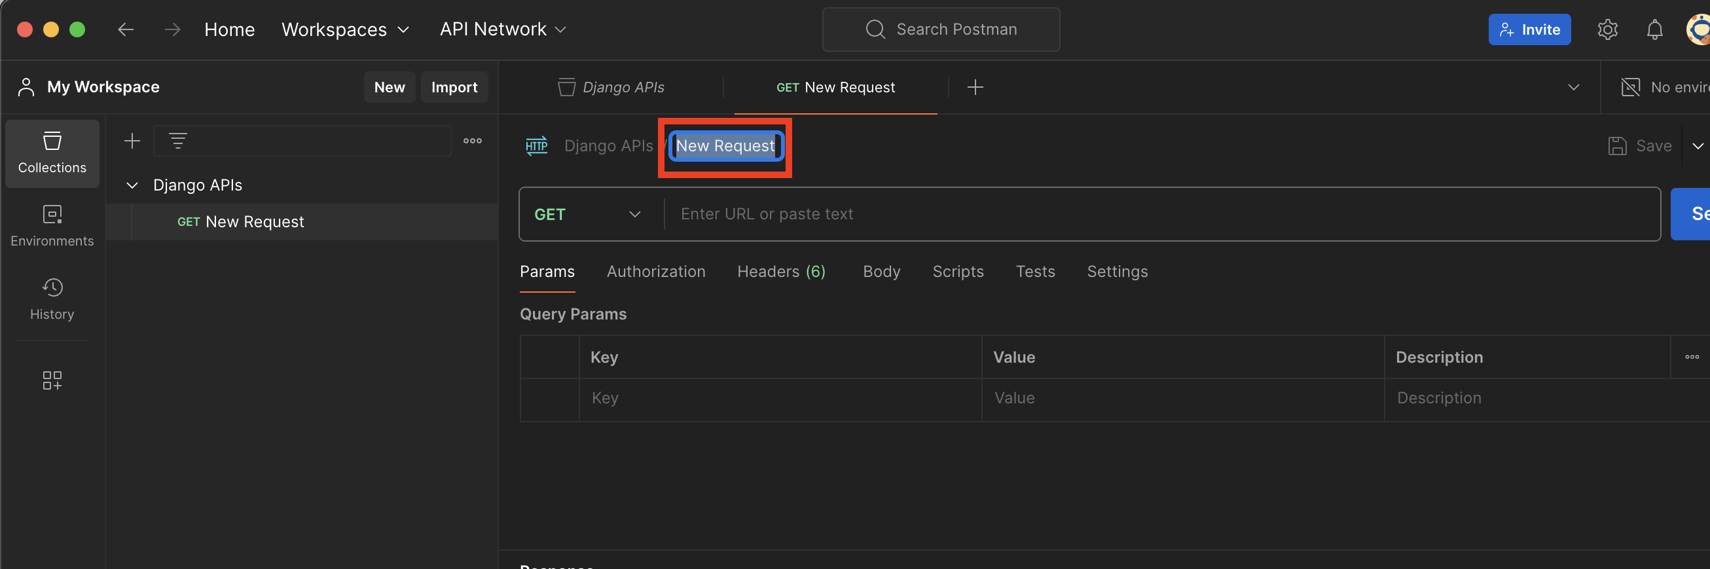1710x569 pixels.
Task: Go forward with the right arrow
Action: pos(172,29)
